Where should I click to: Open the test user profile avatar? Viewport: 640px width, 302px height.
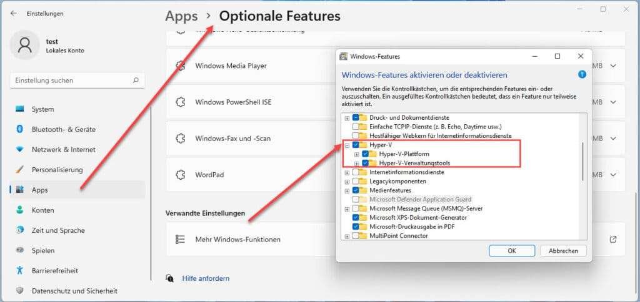25,45
